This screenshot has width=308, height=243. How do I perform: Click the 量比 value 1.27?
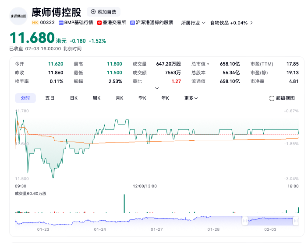pyautogui.click(x=176, y=81)
